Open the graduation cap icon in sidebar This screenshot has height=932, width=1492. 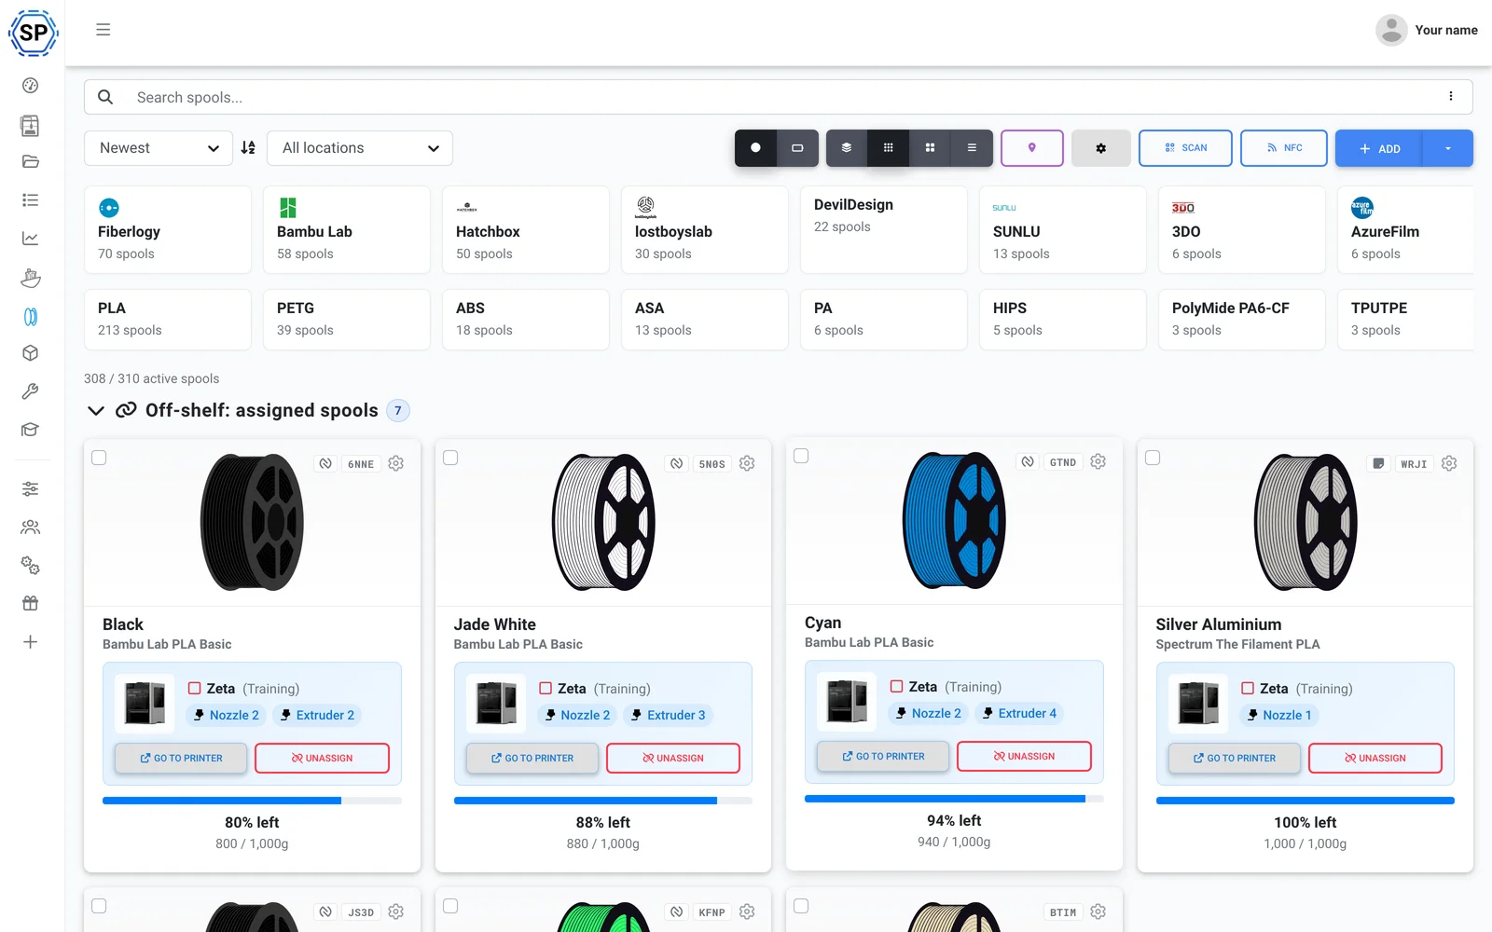click(31, 430)
